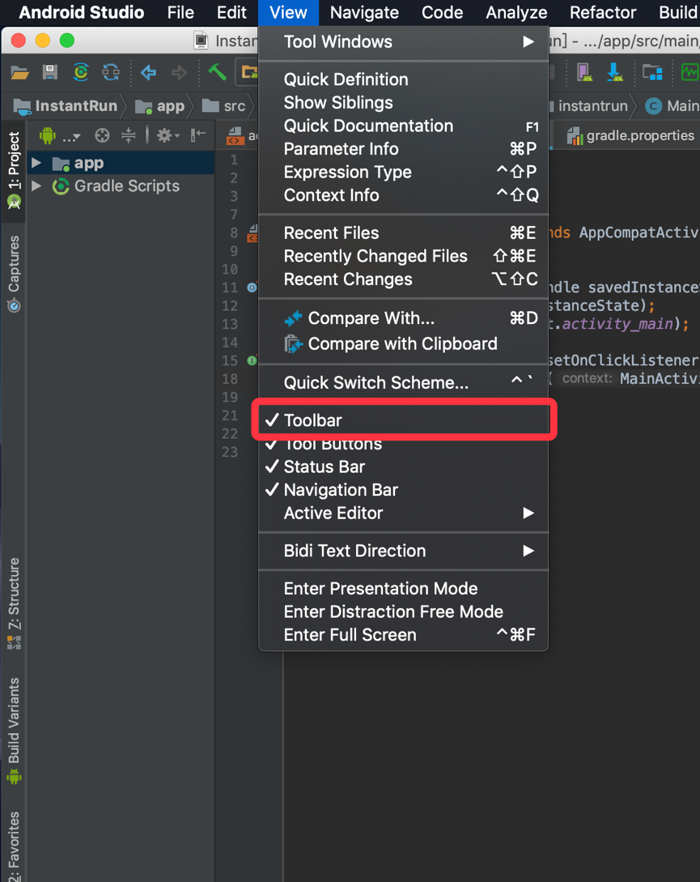Switch to the gradle.properties editor tab
The image size is (700, 882).
click(631, 135)
